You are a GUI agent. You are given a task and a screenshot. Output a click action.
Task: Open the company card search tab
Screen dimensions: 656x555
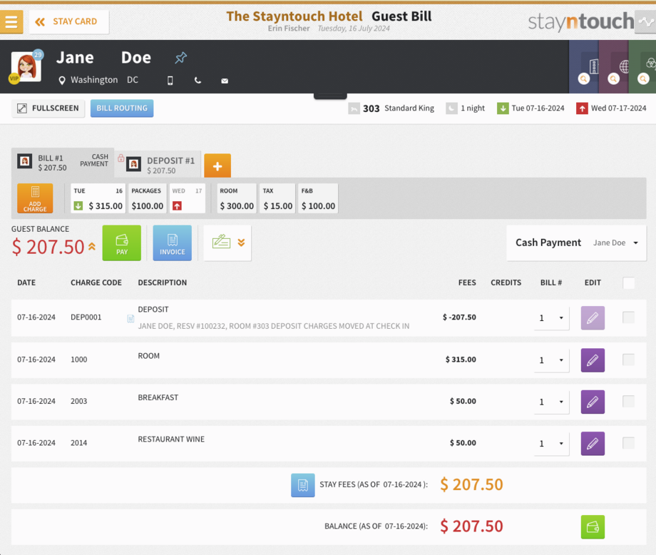point(584,67)
